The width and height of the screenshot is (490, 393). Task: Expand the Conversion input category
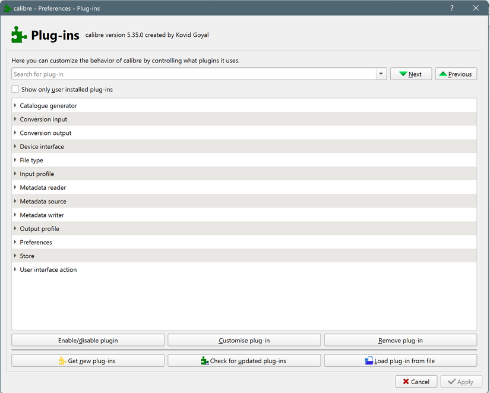pyautogui.click(x=15, y=120)
